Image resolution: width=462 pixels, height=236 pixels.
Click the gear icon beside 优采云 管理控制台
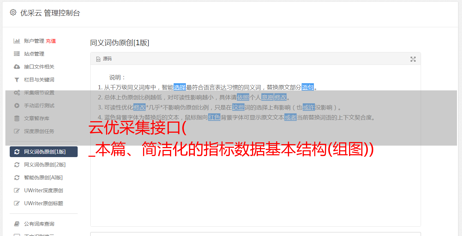pyautogui.click(x=13, y=13)
